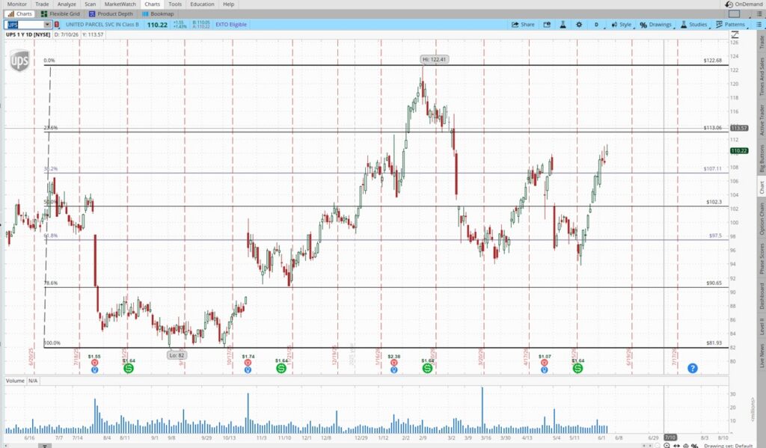Select the active drawing tool icon above price axis
Viewport: 766px width, 448px height.
coord(735,34)
